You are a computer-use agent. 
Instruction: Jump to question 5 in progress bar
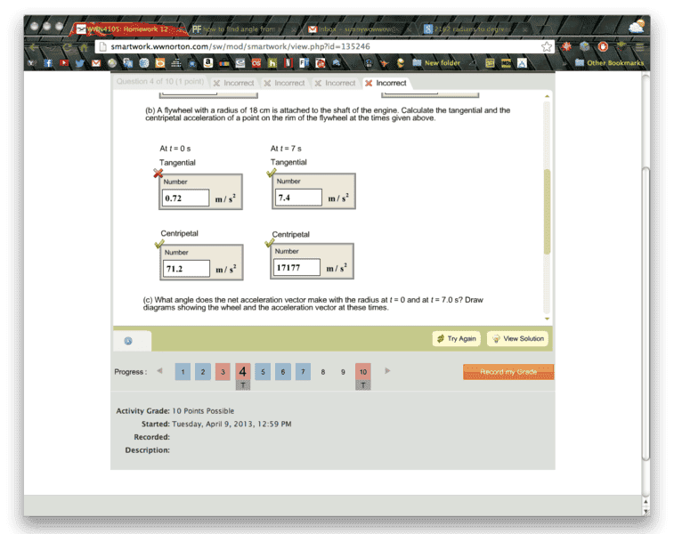coord(263,372)
